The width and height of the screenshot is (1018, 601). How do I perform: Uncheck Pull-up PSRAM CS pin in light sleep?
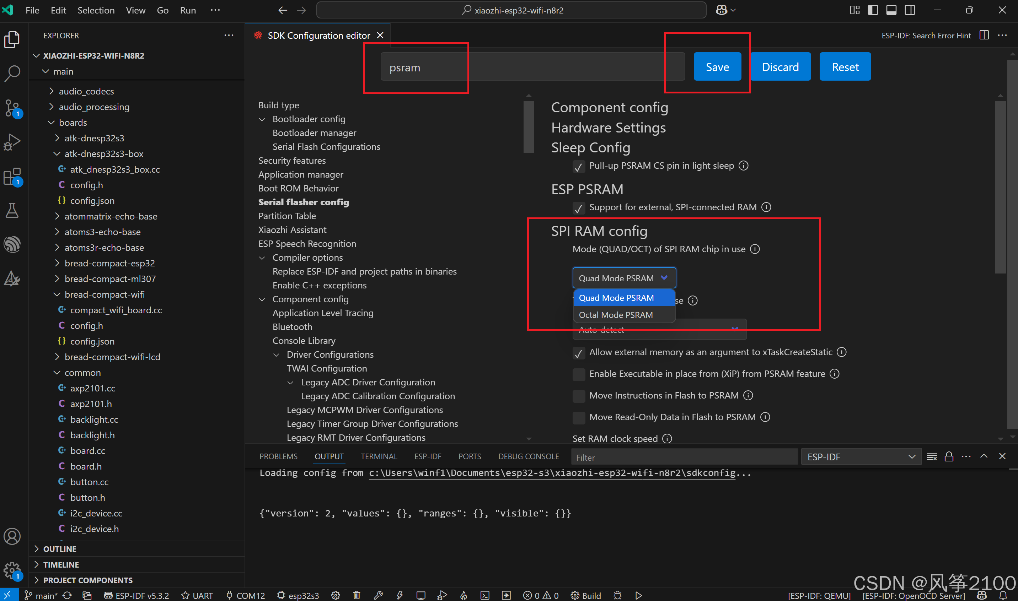pyautogui.click(x=578, y=167)
